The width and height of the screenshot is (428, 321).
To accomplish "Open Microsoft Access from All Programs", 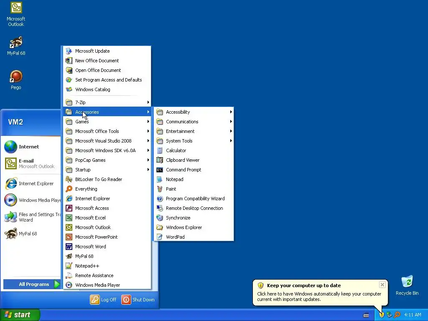I will pyautogui.click(x=107, y=208).
